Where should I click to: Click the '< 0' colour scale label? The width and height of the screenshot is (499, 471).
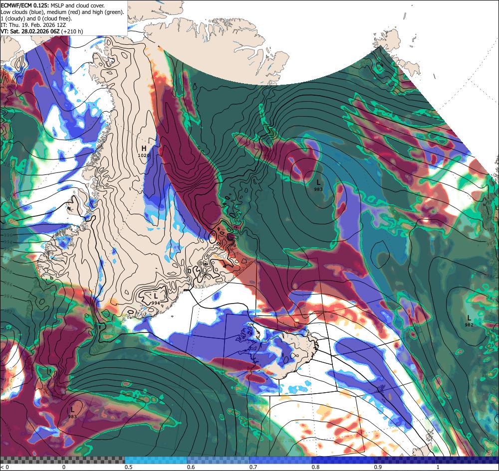click(4, 467)
